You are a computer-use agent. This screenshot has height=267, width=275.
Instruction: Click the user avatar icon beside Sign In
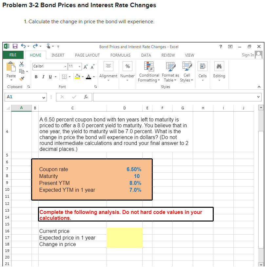(x=259, y=55)
